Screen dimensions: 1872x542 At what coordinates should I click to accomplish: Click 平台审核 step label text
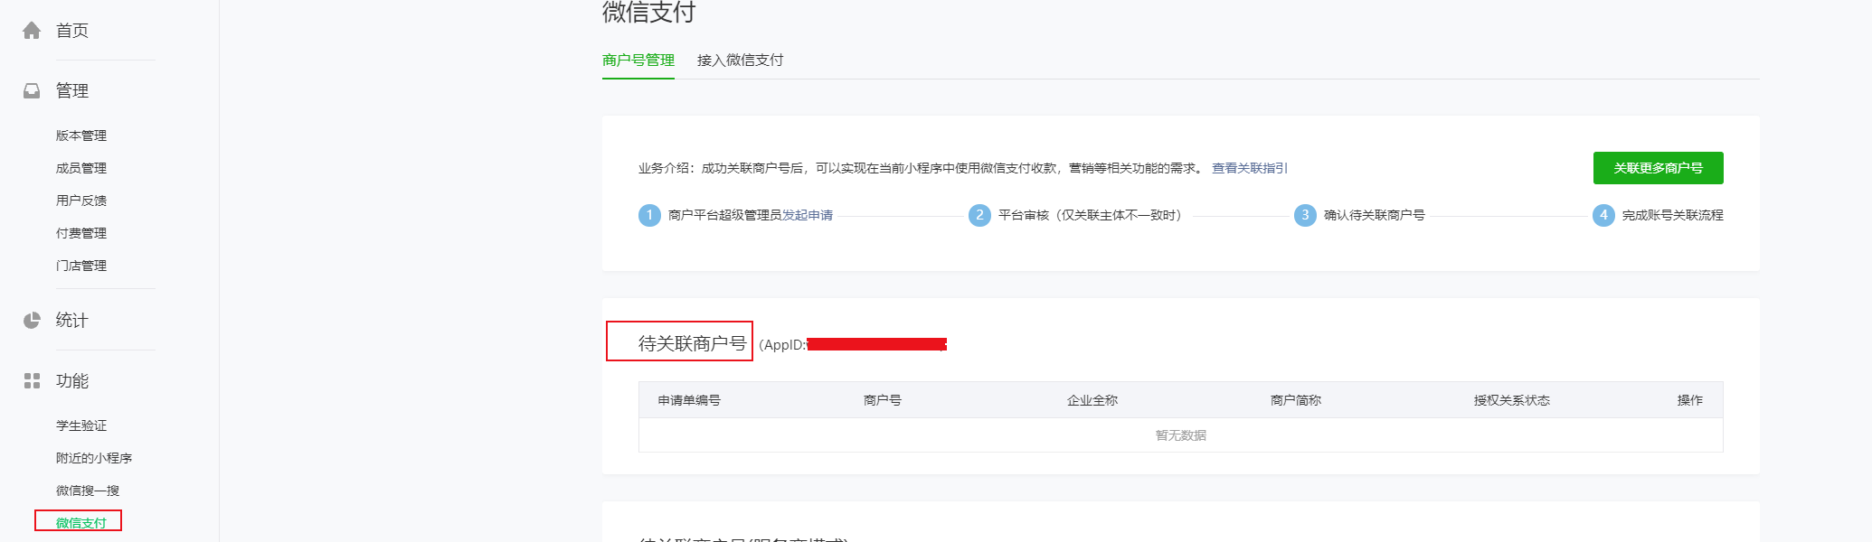coord(1090,215)
